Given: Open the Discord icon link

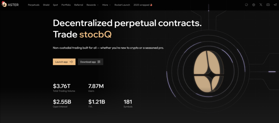Looking at the screenshot, I should point(268,5).
